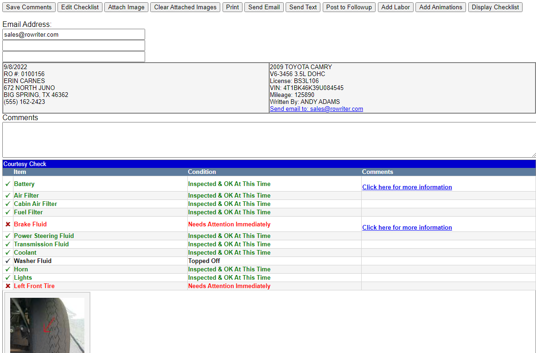Select the Battery item text
The image size is (536, 353).
click(24, 184)
